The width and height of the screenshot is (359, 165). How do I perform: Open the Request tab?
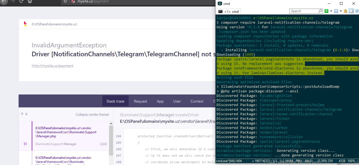coord(141,101)
